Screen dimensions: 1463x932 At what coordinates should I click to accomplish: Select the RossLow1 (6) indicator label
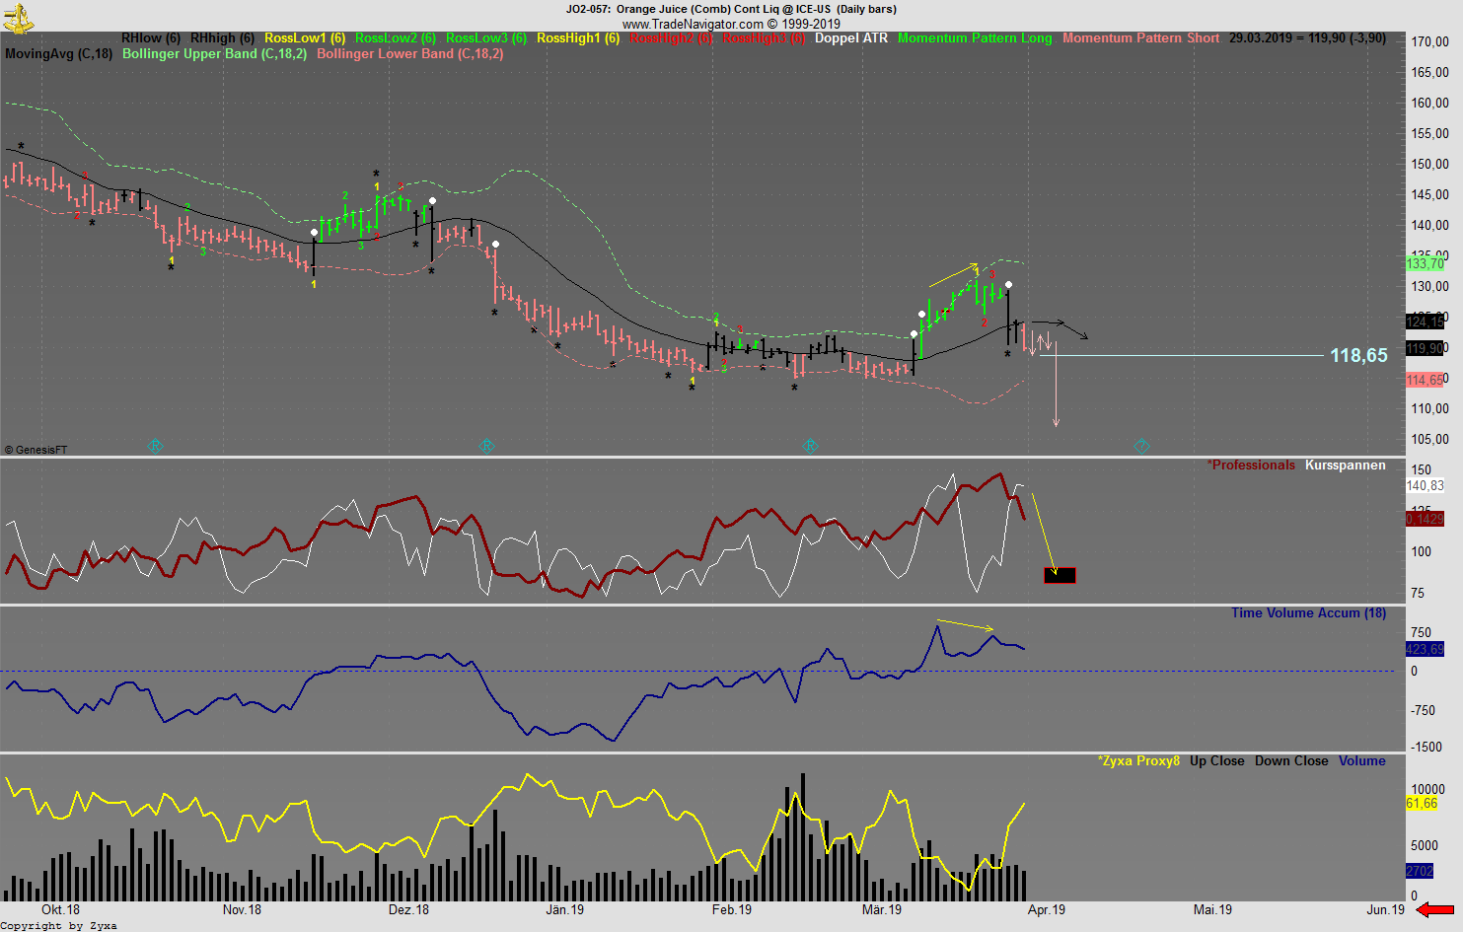pyautogui.click(x=305, y=38)
